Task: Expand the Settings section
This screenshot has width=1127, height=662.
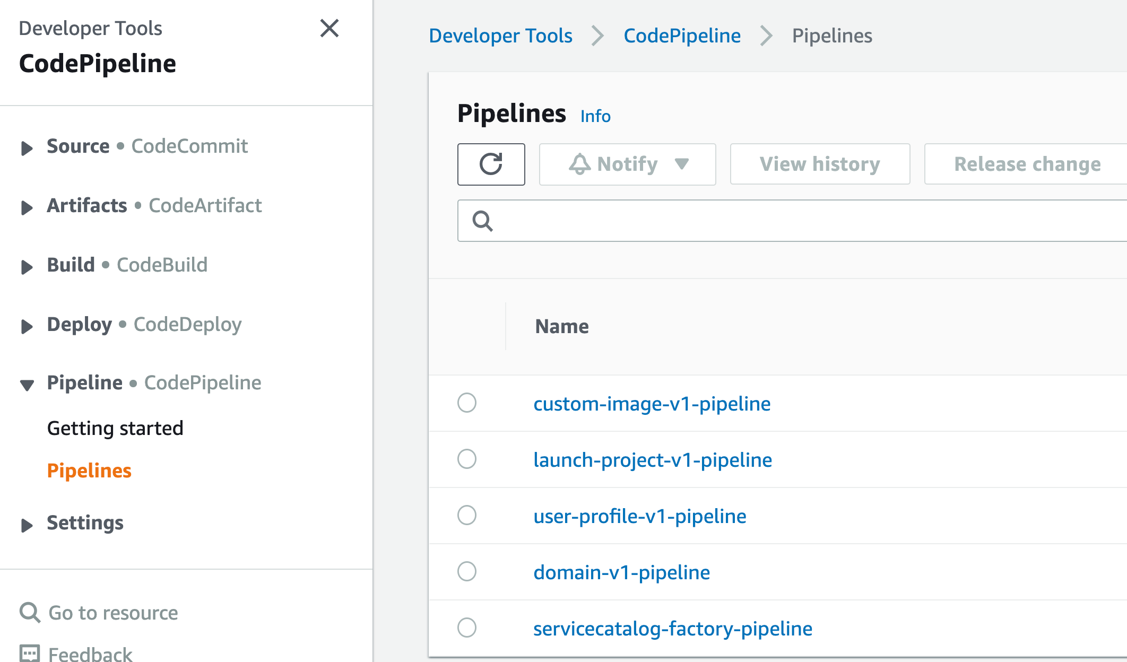Action: pos(27,525)
